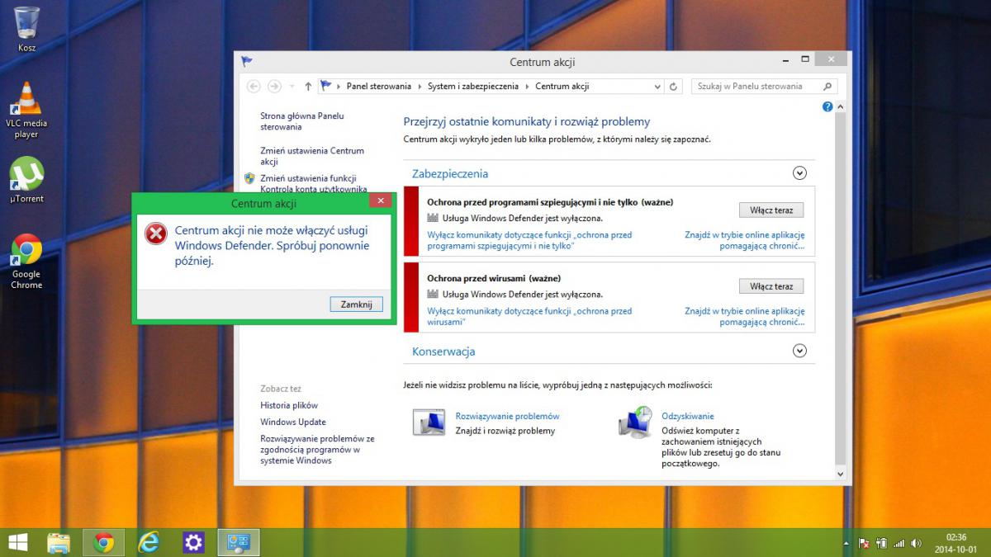The height and width of the screenshot is (557, 991).
Task: Open the Kosz recycle bin desktop icon
Action: click(26, 29)
